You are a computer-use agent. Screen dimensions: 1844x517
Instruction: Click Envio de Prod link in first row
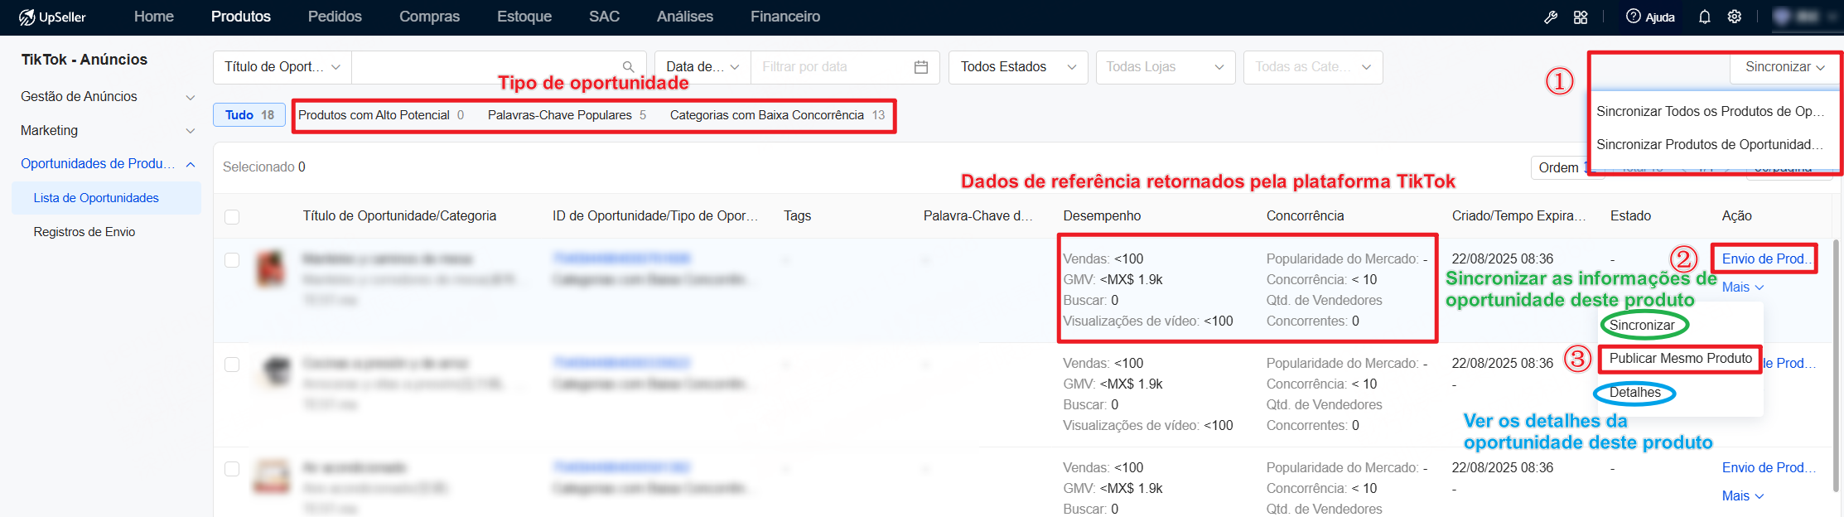point(1765,258)
